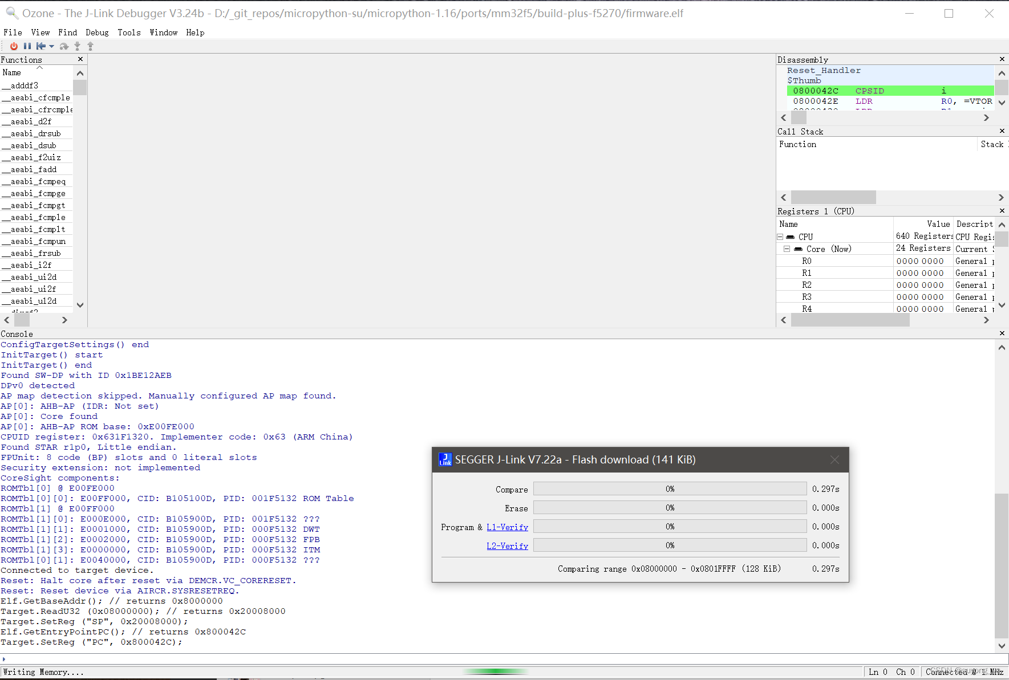The height and width of the screenshot is (680, 1009).
Task: Collapse the CPU register group
Action: click(780, 237)
